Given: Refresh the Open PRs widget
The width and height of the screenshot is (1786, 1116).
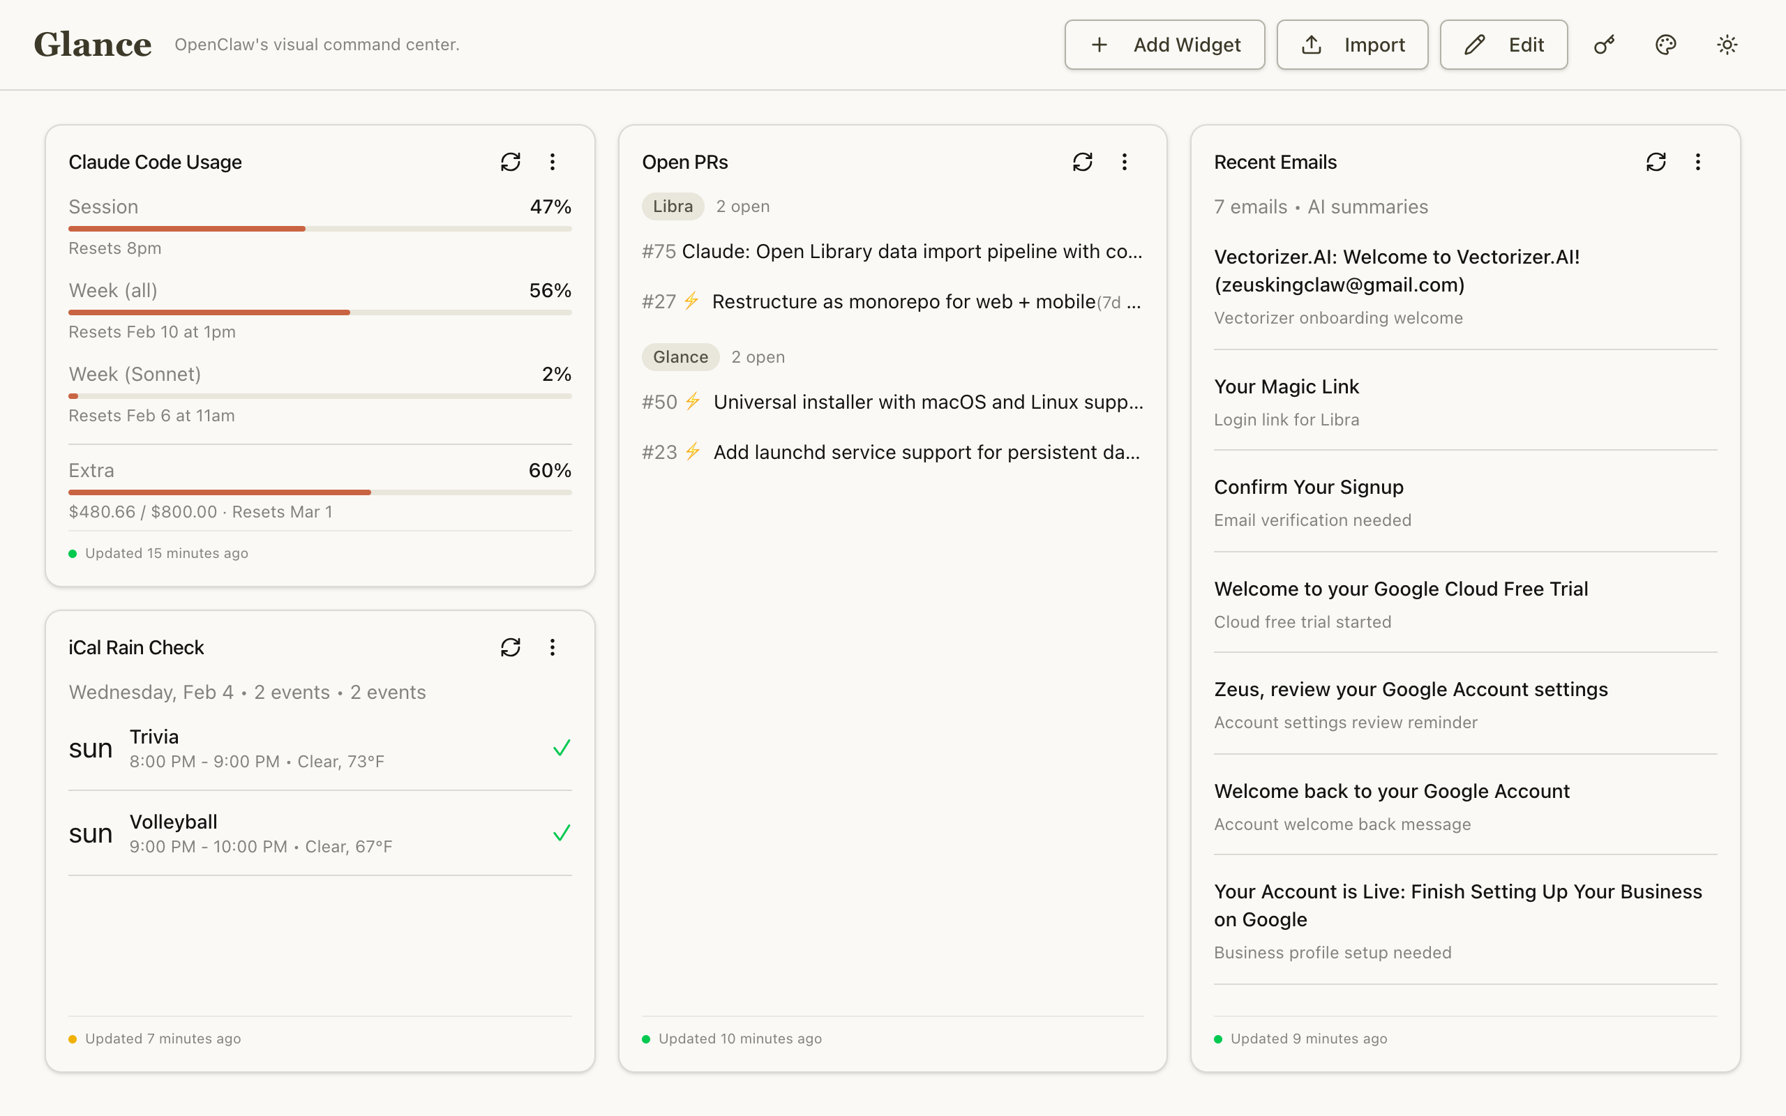Looking at the screenshot, I should coord(1083,161).
